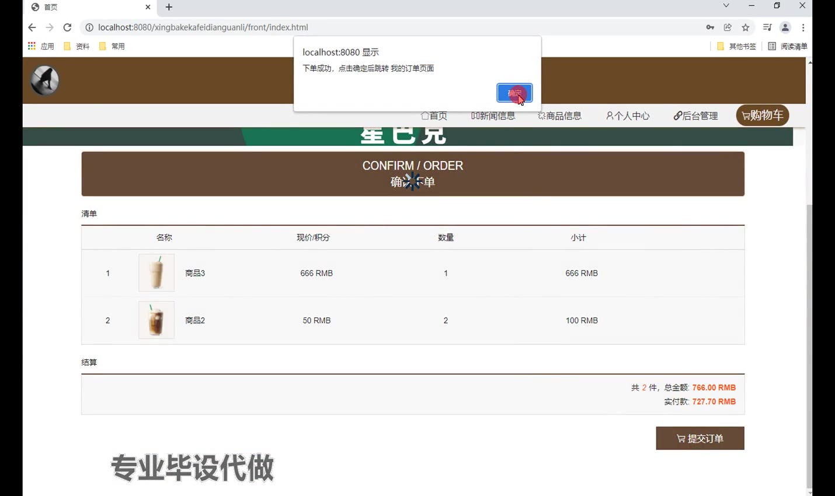
Task: Open the 购物车 shopping cart
Action: (763, 115)
